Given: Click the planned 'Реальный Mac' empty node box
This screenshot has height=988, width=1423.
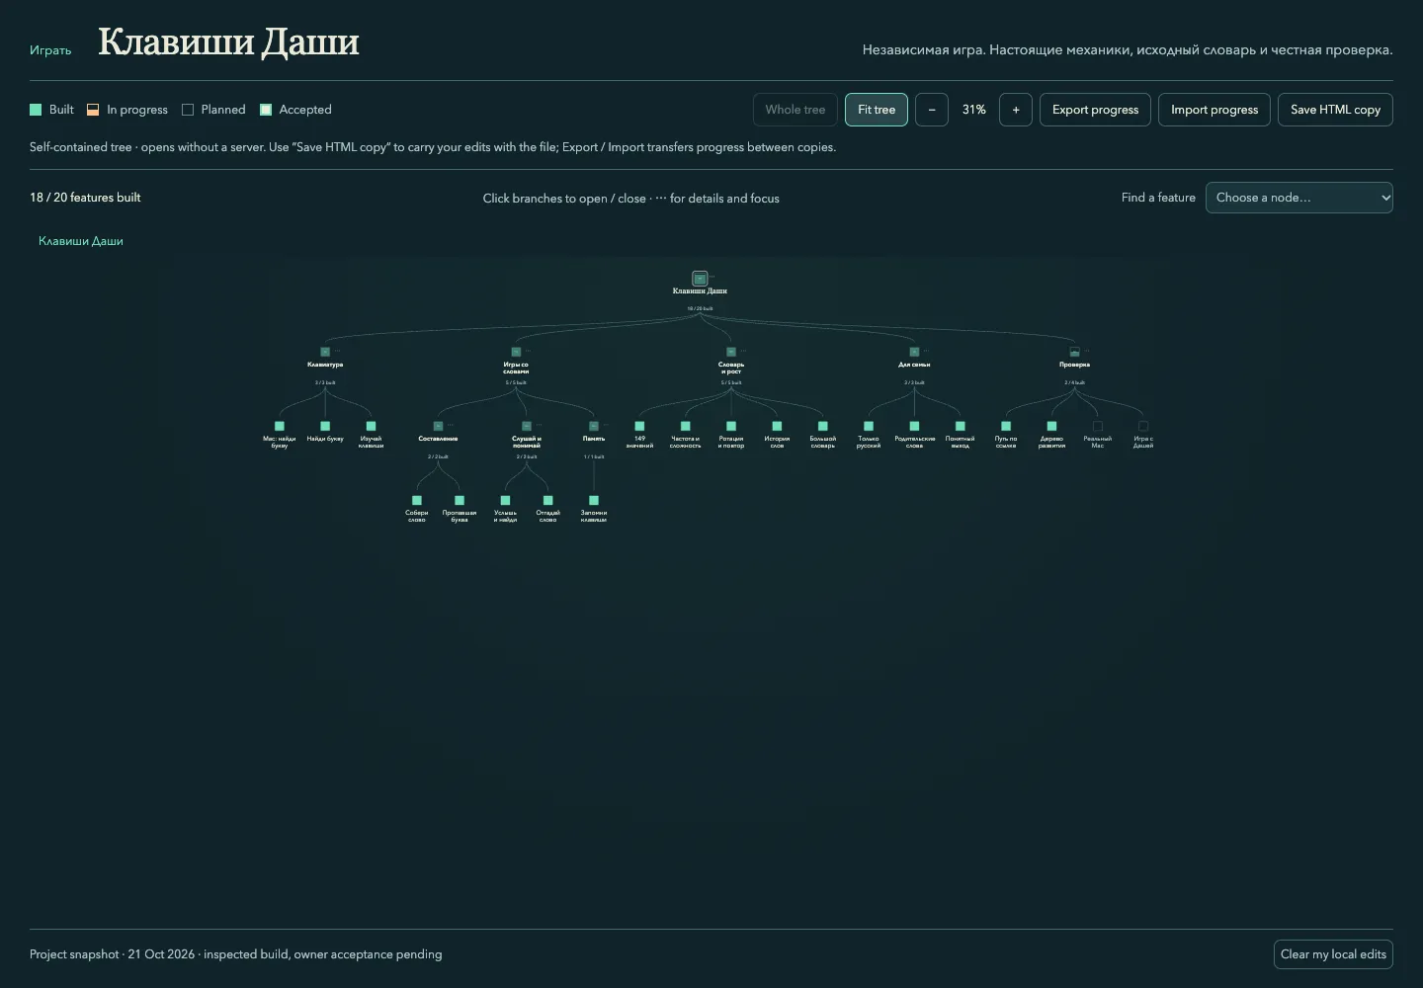Looking at the screenshot, I should 1098,426.
